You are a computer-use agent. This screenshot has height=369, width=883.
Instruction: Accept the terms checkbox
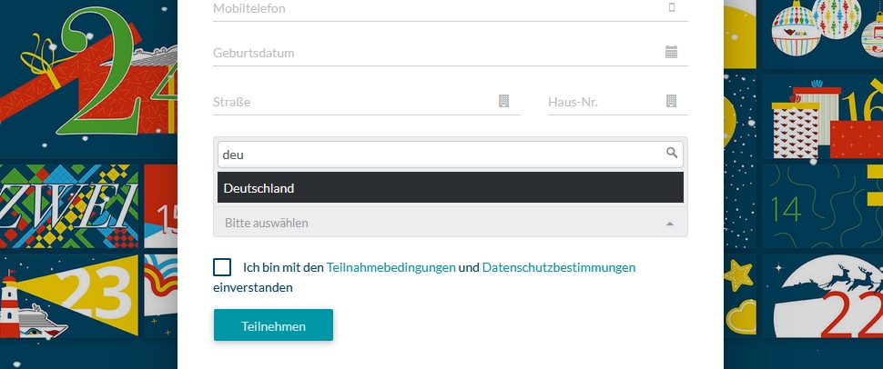tap(222, 267)
